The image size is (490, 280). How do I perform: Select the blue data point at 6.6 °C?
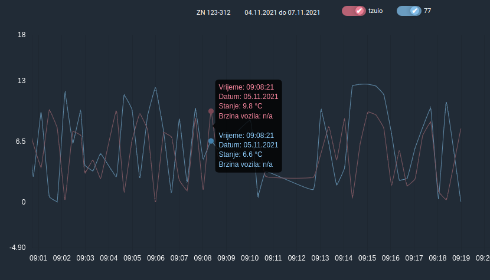211,141
